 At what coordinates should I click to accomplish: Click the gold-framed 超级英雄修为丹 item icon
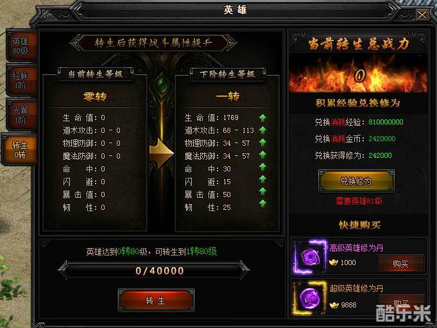pos(310,298)
